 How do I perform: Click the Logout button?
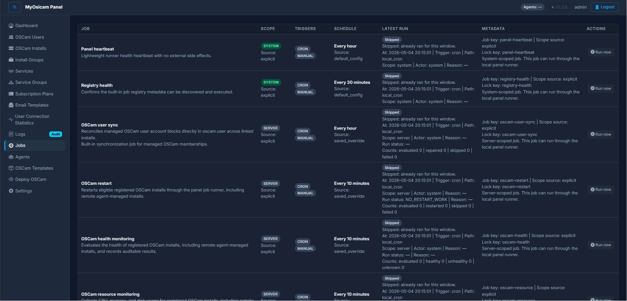pos(605,7)
